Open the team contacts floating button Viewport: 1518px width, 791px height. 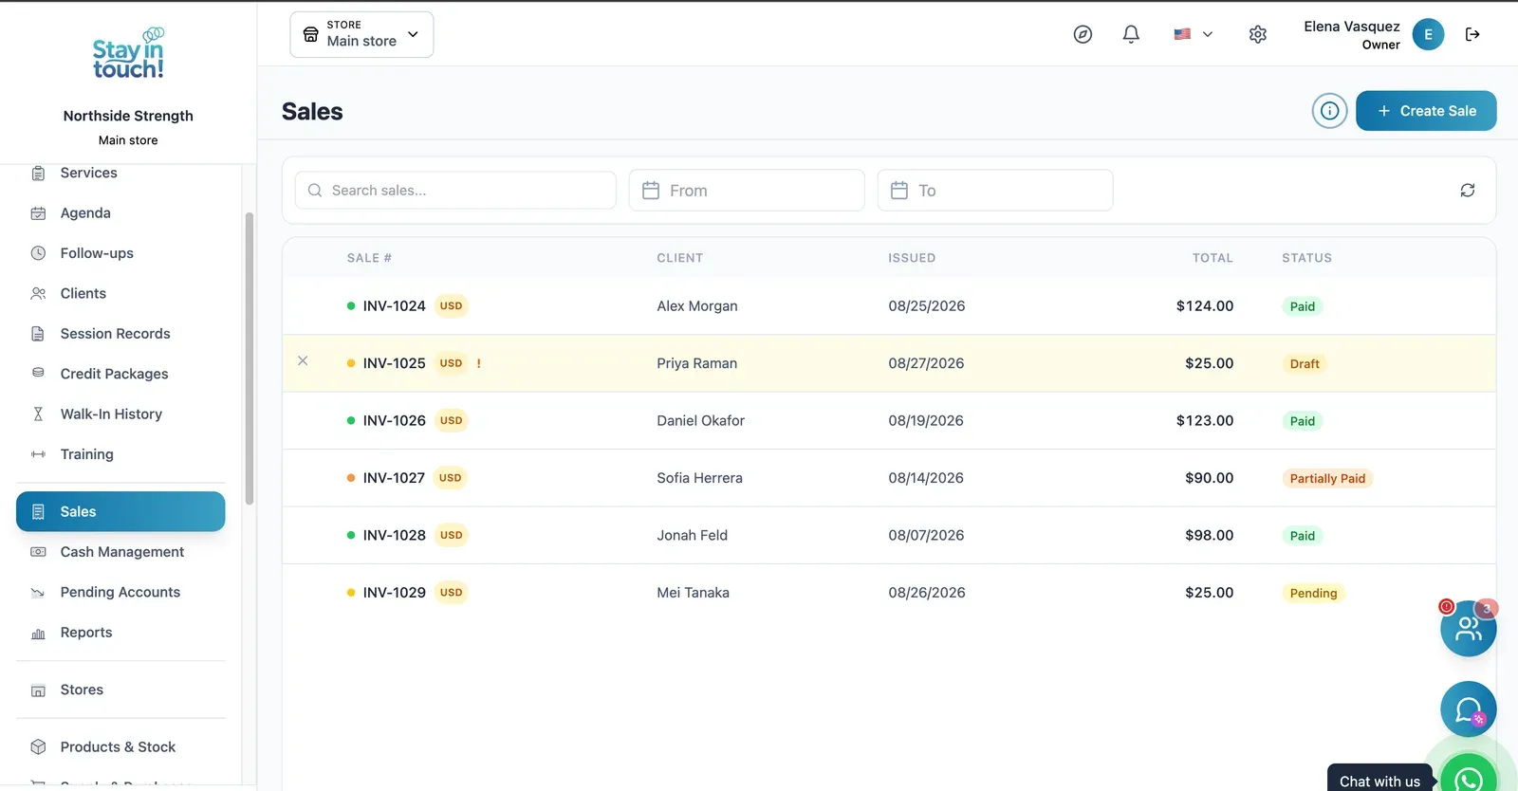coord(1469,628)
